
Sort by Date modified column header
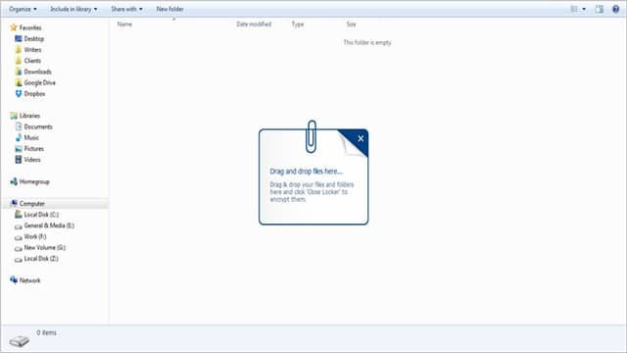[254, 25]
